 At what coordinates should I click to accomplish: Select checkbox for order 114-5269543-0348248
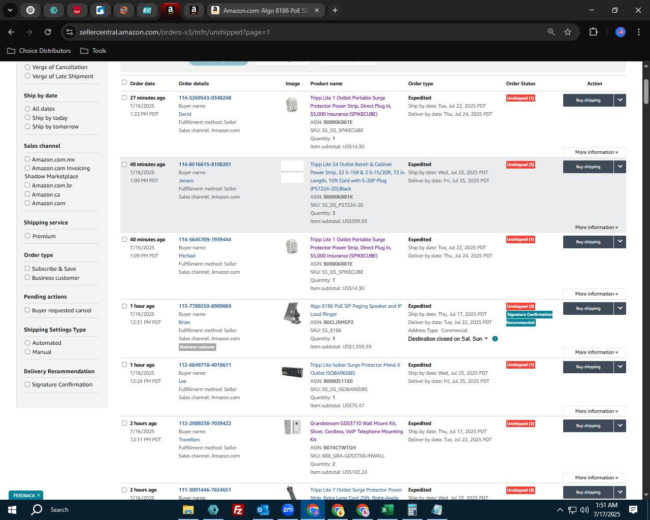coord(124,97)
